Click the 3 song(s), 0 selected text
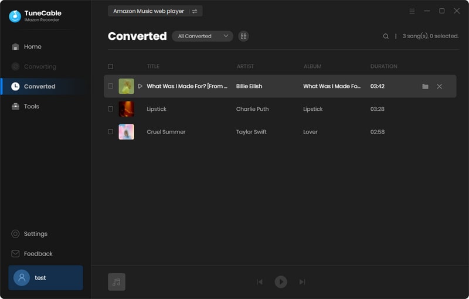Screen dimensions: 469x299 coord(430,36)
